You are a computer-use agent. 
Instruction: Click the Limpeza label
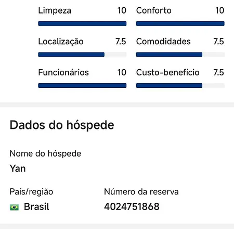(x=55, y=10)
